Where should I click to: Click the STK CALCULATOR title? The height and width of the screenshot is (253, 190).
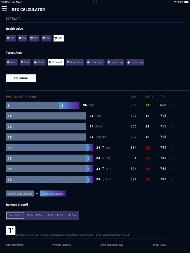click(x=28, y=10)
